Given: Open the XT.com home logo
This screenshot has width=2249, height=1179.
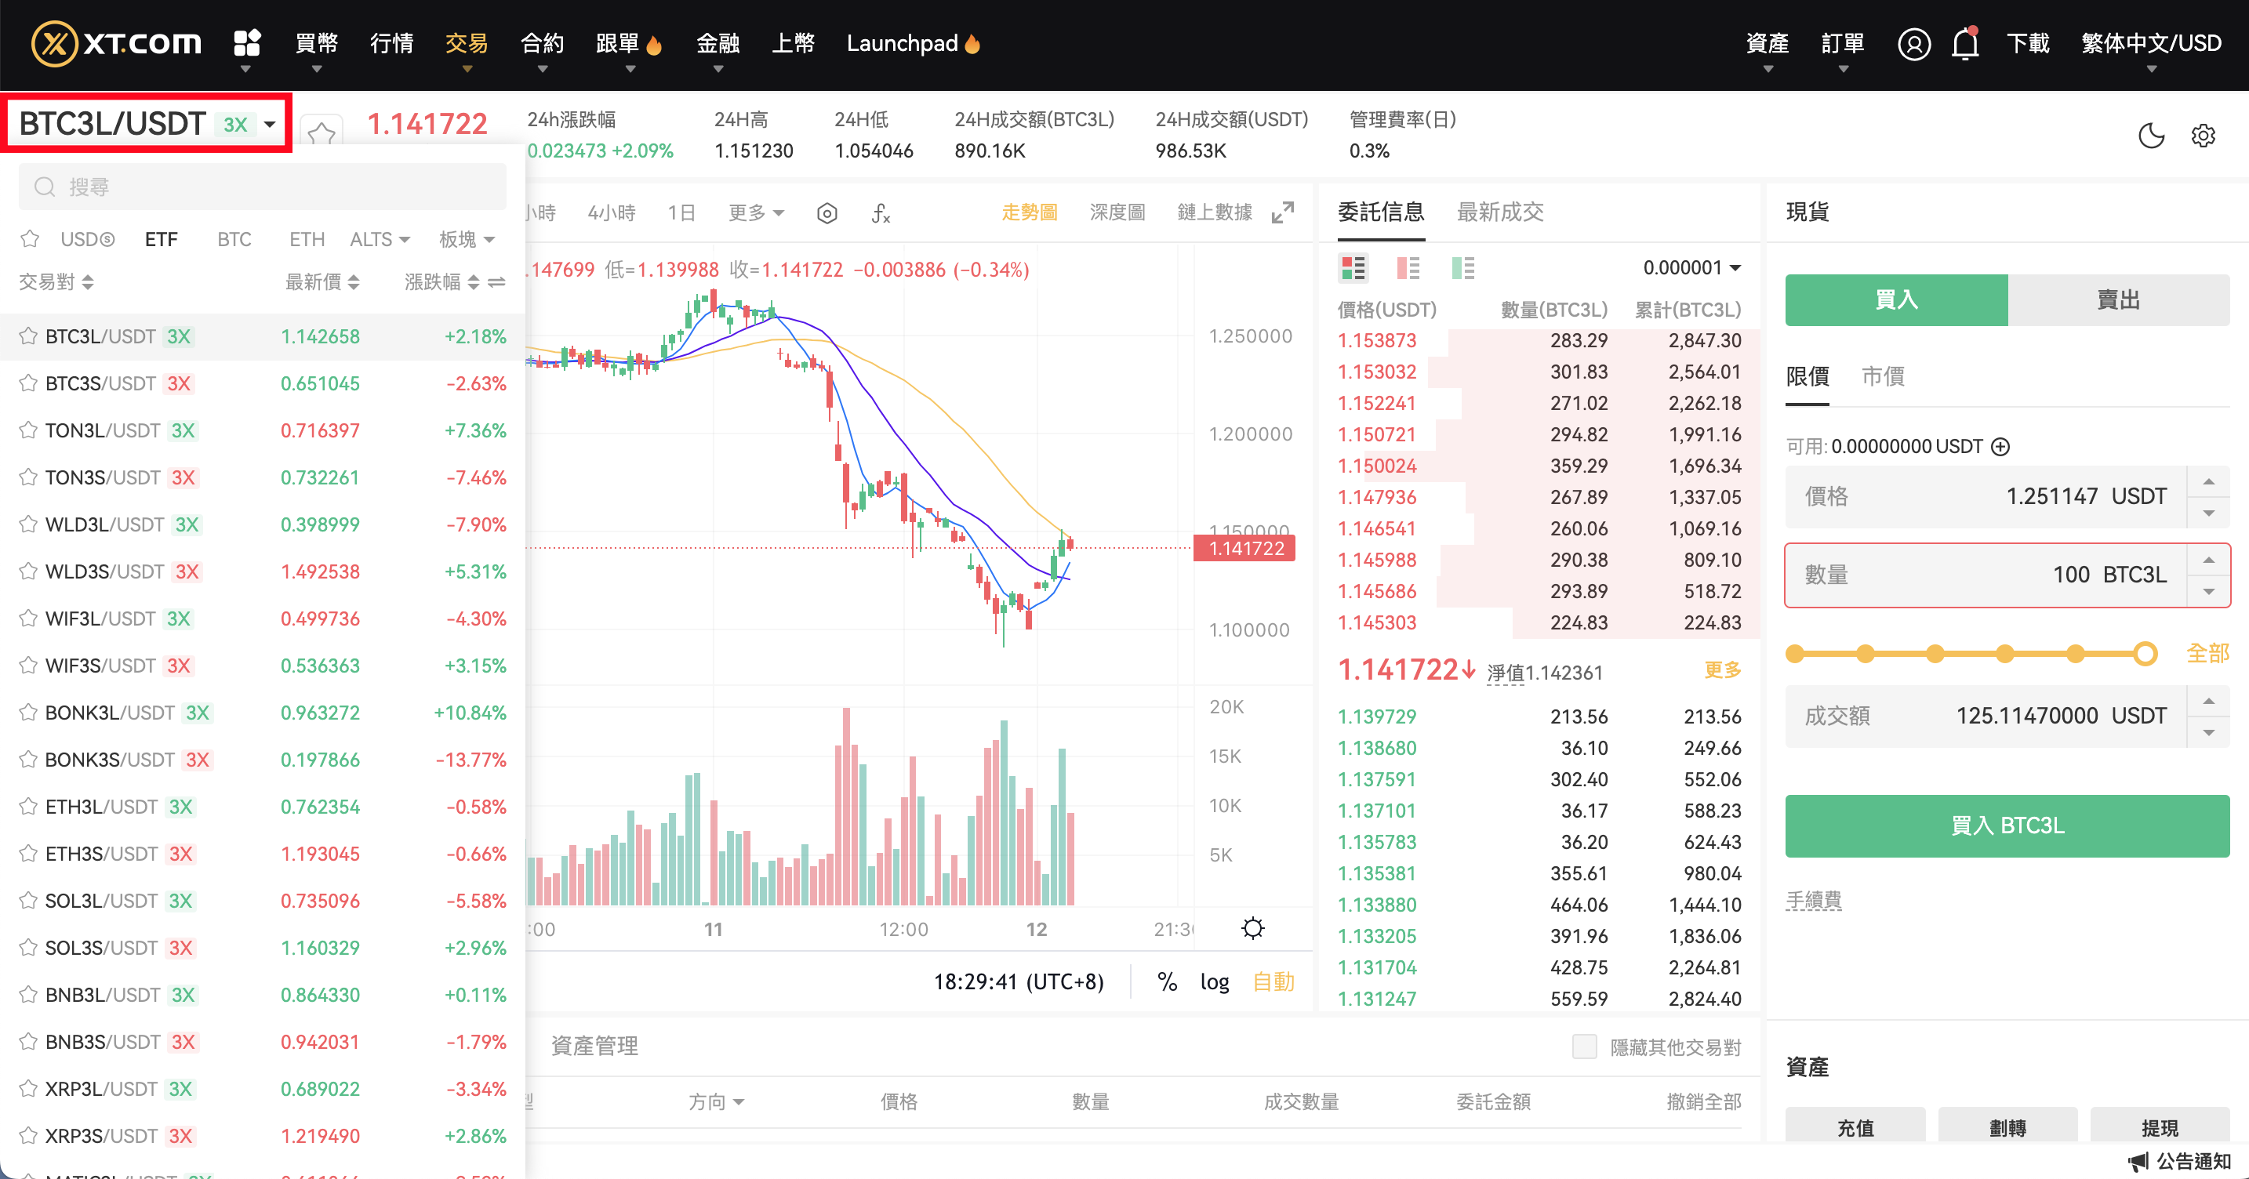Looking at the screenshot, I should click(116, 44).
